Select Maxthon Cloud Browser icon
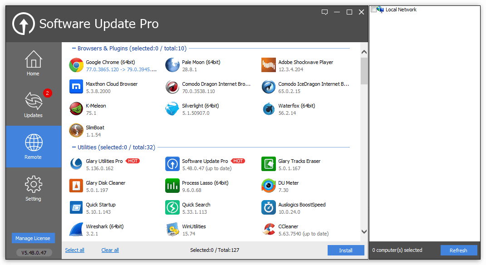The height and width of the screenshot is (265, 486). click(76, 87)
